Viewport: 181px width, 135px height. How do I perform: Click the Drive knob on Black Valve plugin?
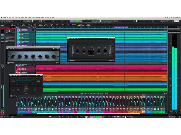[77, 51]
